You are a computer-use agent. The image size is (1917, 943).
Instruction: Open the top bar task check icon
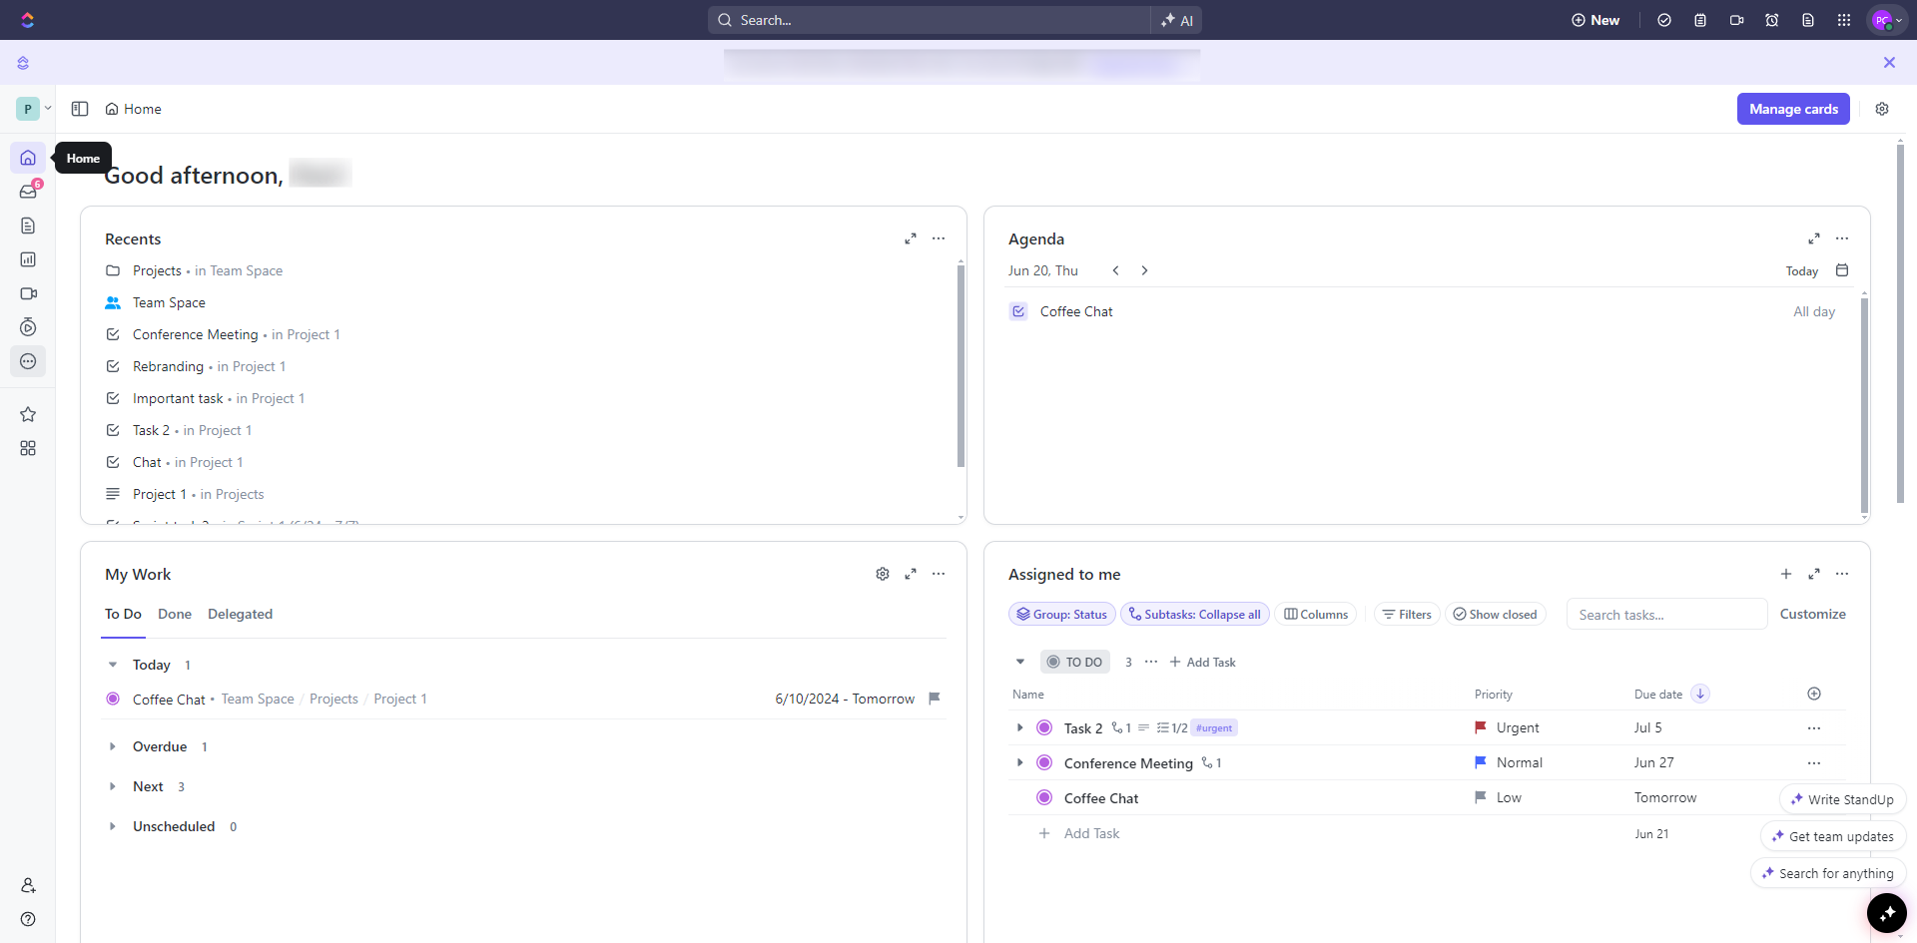[x=1664, y=20]
